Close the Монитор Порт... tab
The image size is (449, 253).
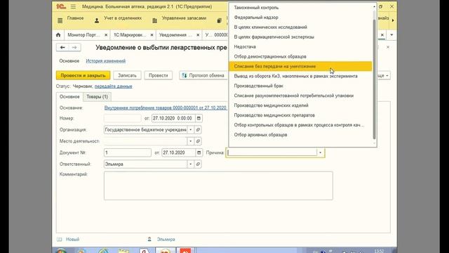pos(106,35)
